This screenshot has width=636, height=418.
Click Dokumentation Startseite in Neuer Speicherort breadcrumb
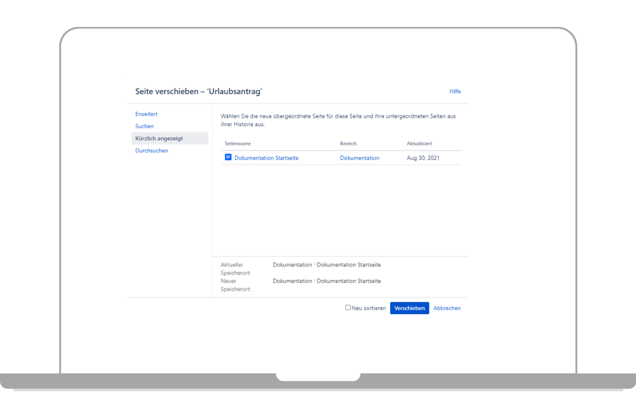click(x=349, y=281)
